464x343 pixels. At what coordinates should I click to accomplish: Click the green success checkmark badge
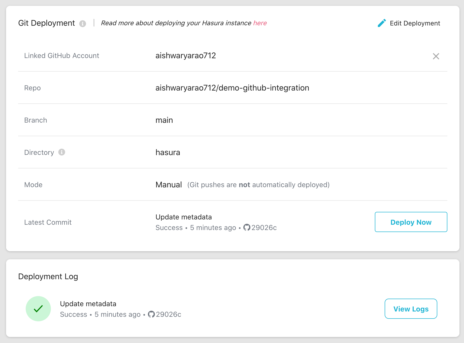tap(38, 308)
